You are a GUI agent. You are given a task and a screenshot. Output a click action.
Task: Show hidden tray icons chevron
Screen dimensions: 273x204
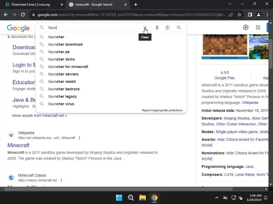point(217,198)
